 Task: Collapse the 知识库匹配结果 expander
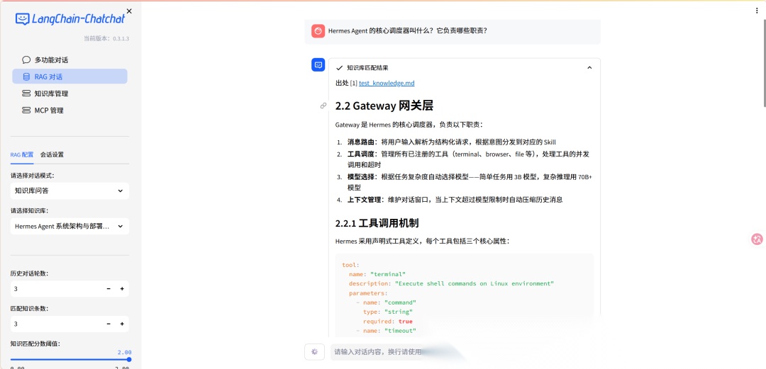point(589,68)
